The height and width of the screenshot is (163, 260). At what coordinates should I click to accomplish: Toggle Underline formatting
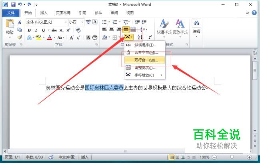43,30
